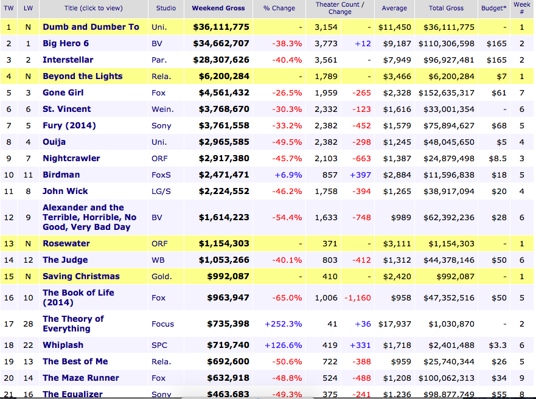Click the LG/S studio link
The image size is (536, 399).
[161, 191]
